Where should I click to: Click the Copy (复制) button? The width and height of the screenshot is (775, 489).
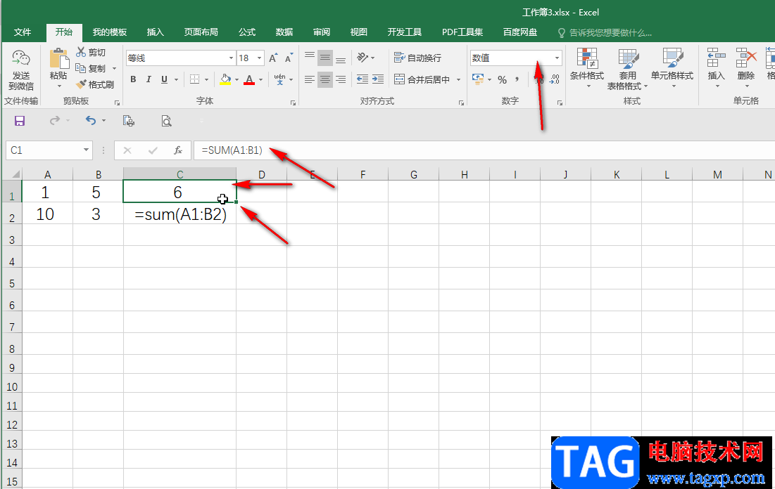tap(91, 68)
